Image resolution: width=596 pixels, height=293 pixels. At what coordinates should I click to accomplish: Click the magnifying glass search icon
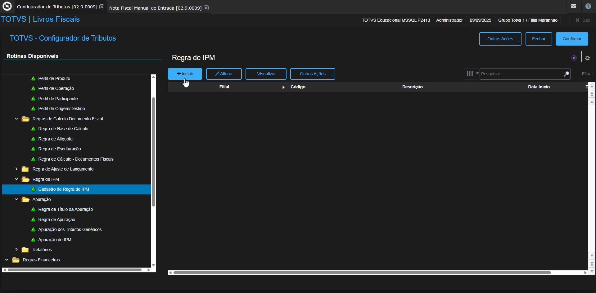567,74
